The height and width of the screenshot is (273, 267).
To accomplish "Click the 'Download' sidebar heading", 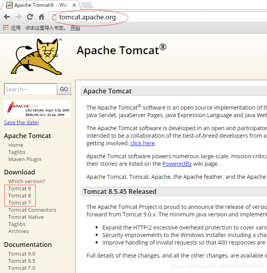I will (19, 172).
